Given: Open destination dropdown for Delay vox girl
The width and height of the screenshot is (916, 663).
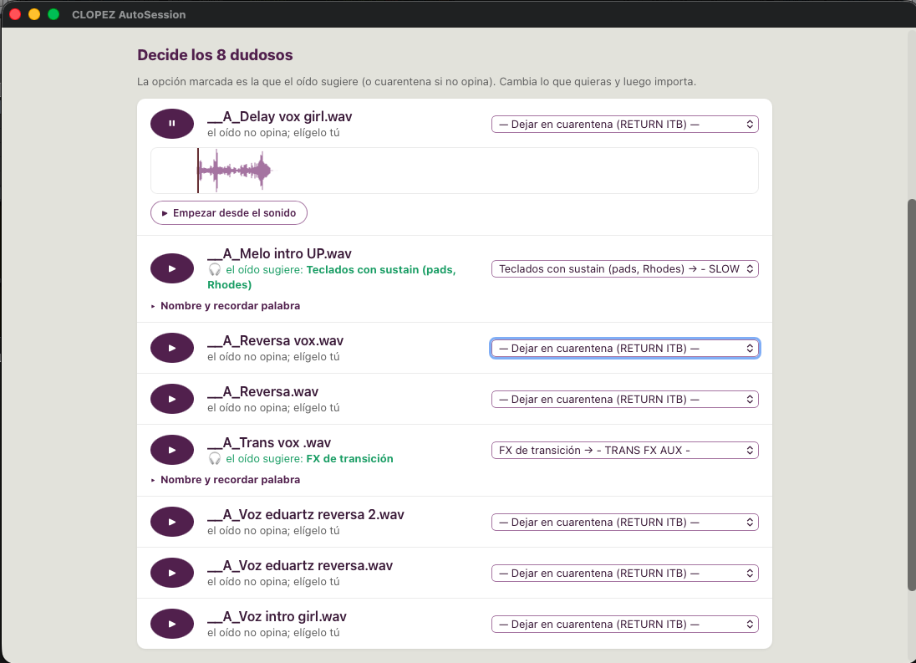Looking at the screenshot, I should click(x=624, y=125).
